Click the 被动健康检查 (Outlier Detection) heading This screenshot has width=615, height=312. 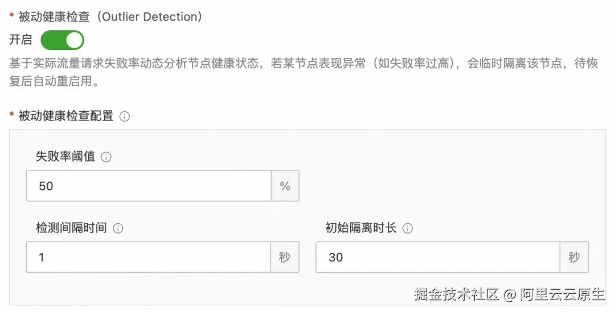(110, 17)
